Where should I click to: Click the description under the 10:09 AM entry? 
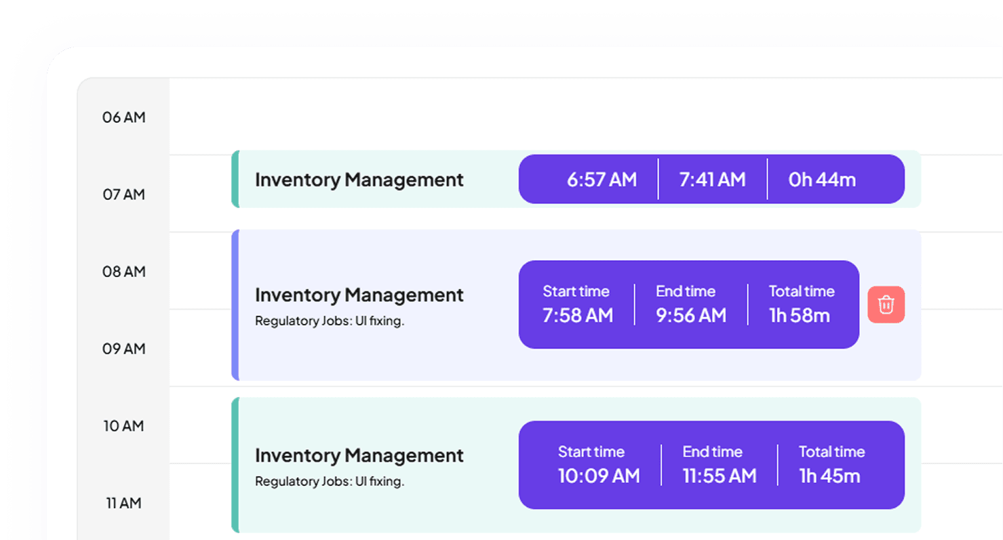click(x=330, y=482)
